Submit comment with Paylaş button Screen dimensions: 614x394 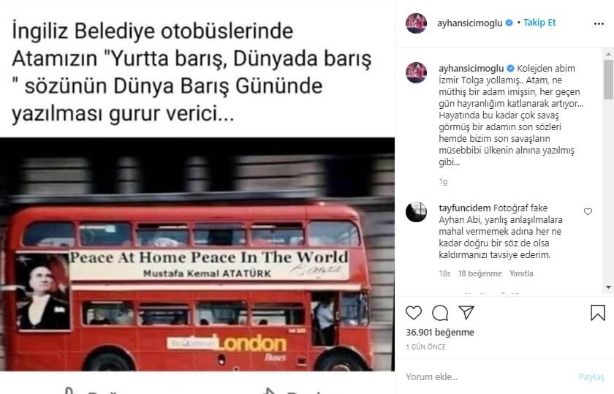point(591,376)
